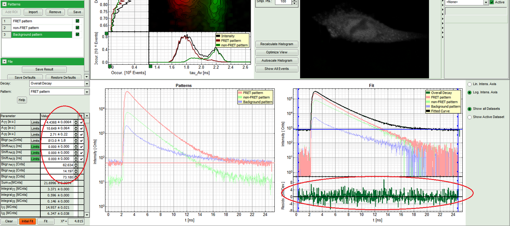Increase Bkgr Dec value with up stepper
This screenshot has width=510, height=226.
(x=76, y=139)
